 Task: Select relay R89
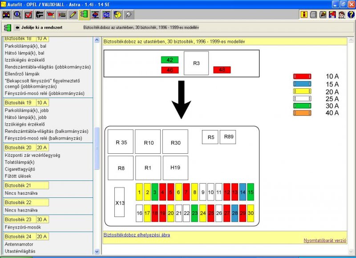tap(228, 137)
